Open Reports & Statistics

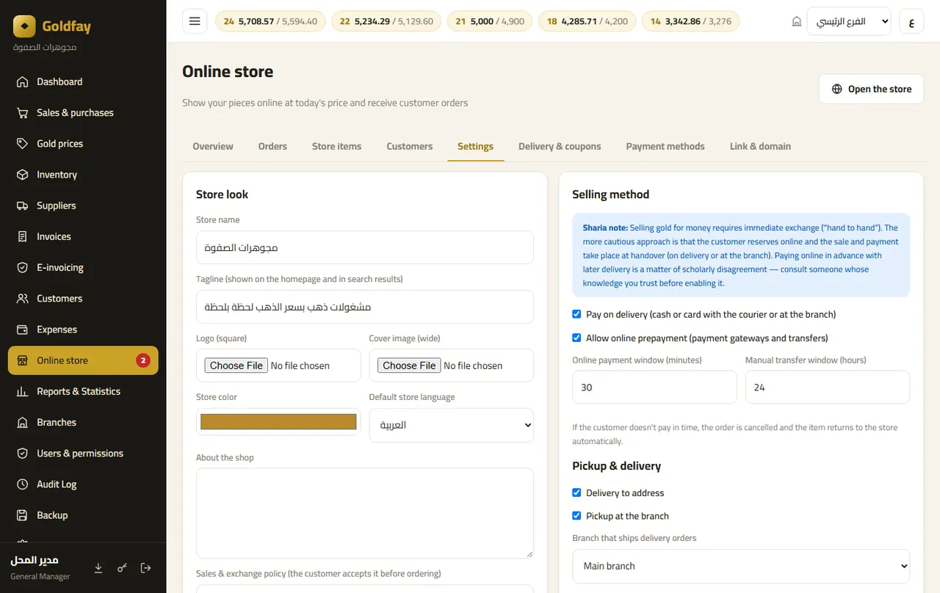(x=83, y=391)
